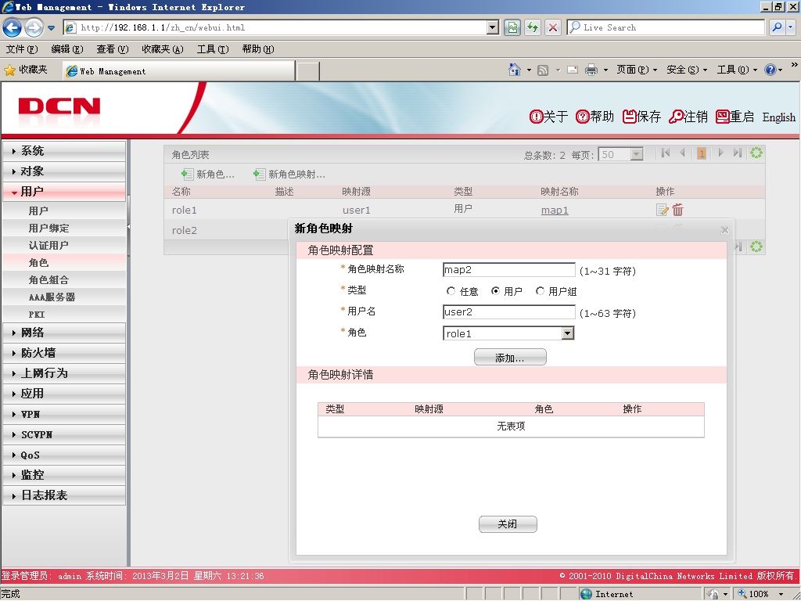The width and height of the screenshot is (801, 601).
Task: Go to previous page of role list
Action: 682,153
